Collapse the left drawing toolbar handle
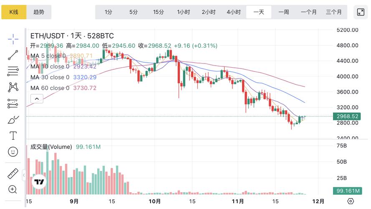Viewport: 371px width, 209px height. (24, 176)
